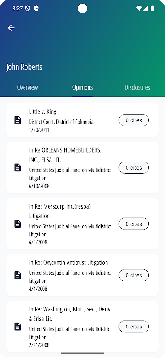Open the Little v. King opinion title
This screenshot has width=165, height=358.
[42, 111]
